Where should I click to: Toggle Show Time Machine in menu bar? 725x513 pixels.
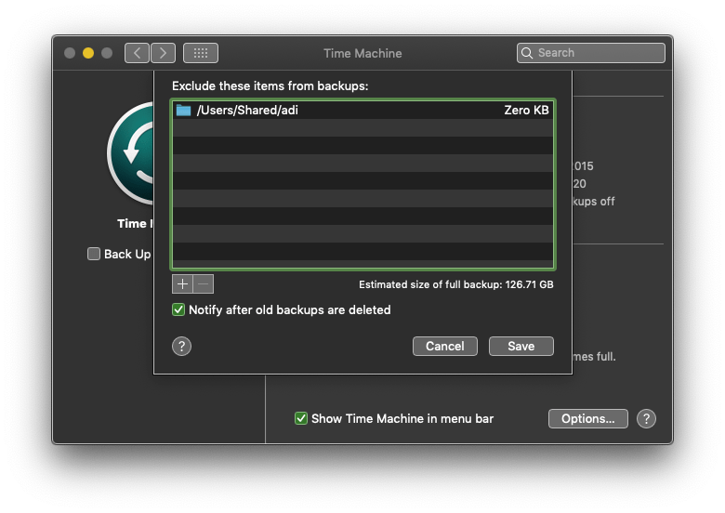301,418
